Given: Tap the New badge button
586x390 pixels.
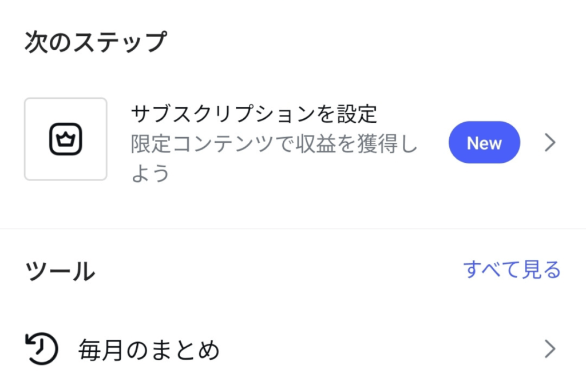Looking at the screenshot, I should click(484, 143).
